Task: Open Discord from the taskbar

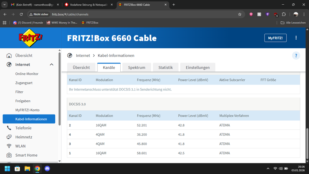Action: click(x=47, y=168)
